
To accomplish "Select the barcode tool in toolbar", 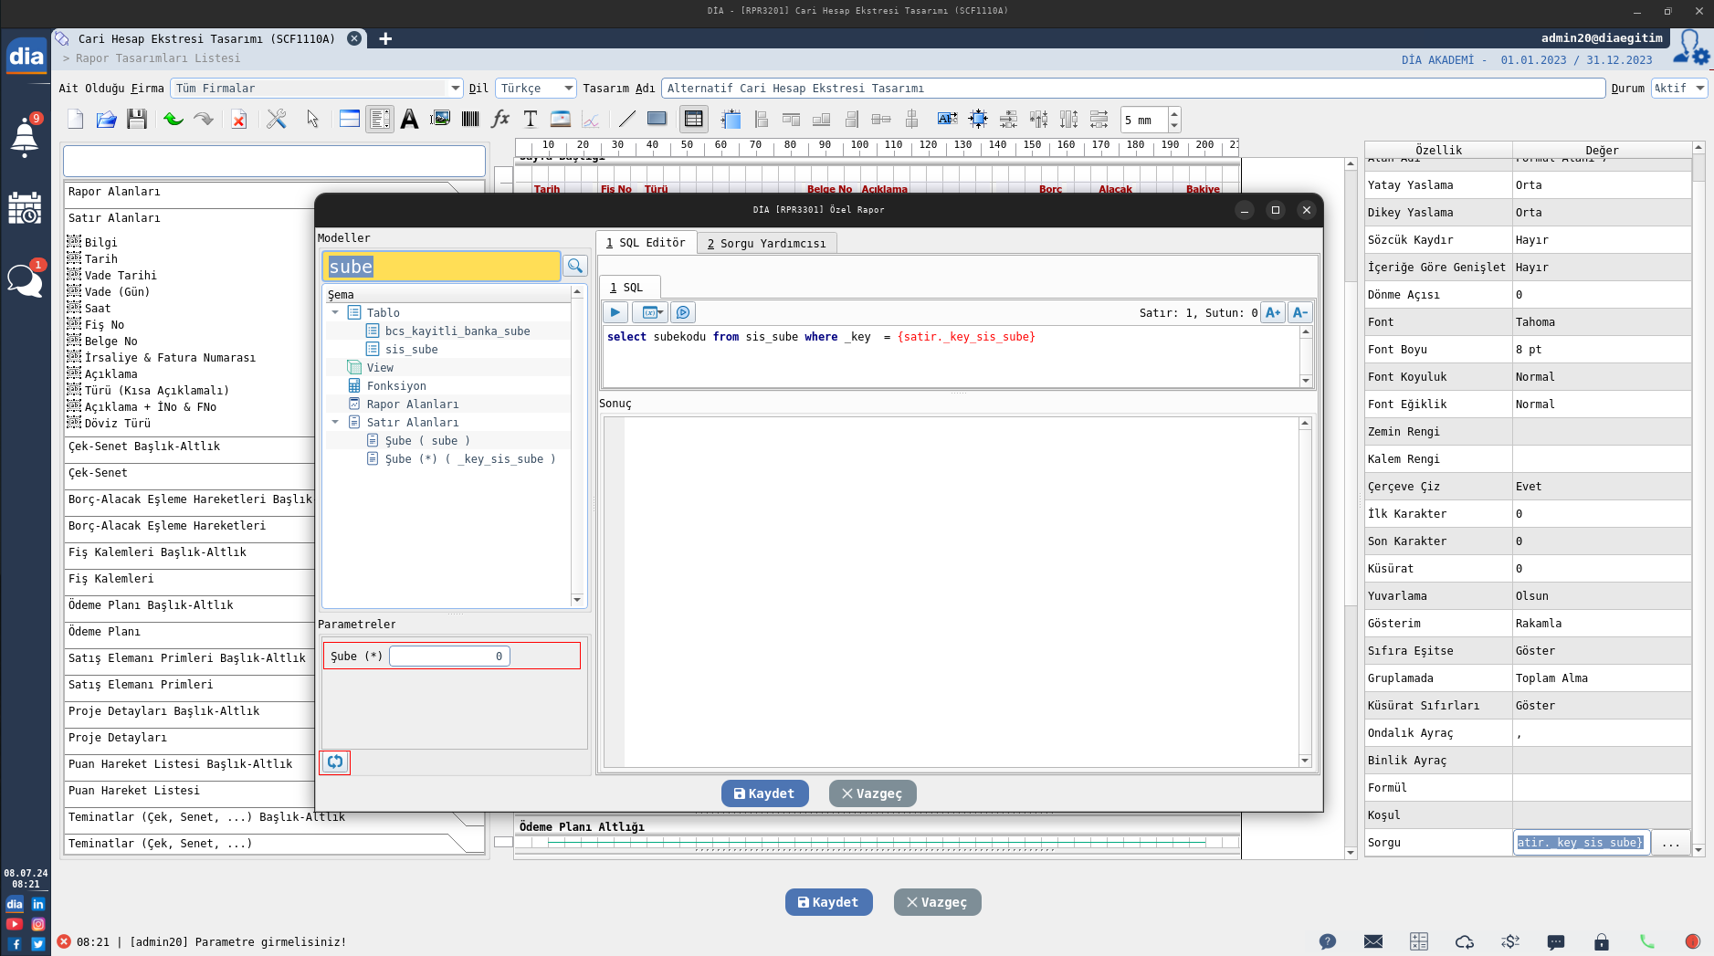I will pyautogui.click(x=470, y=119).
